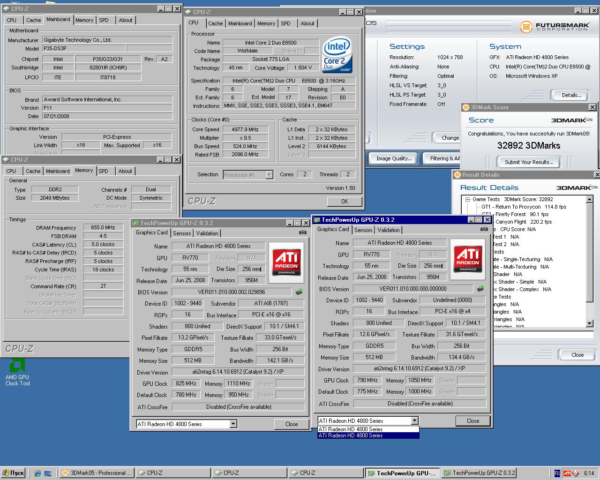Viewport: 600px width, 480px height.
Task: Select 'Canyon Flight 220.2 fps' result row
Action: 524,222
